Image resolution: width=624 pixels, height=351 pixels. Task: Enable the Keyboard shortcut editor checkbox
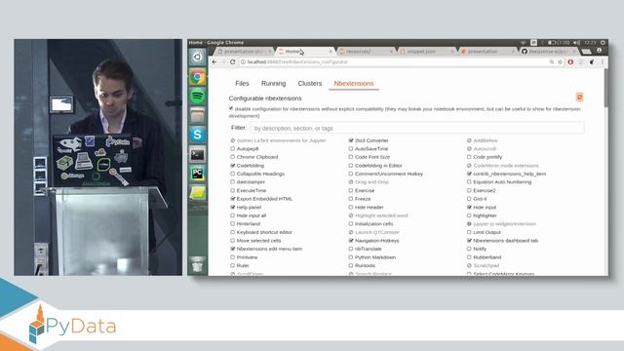(x=232, y=232)
